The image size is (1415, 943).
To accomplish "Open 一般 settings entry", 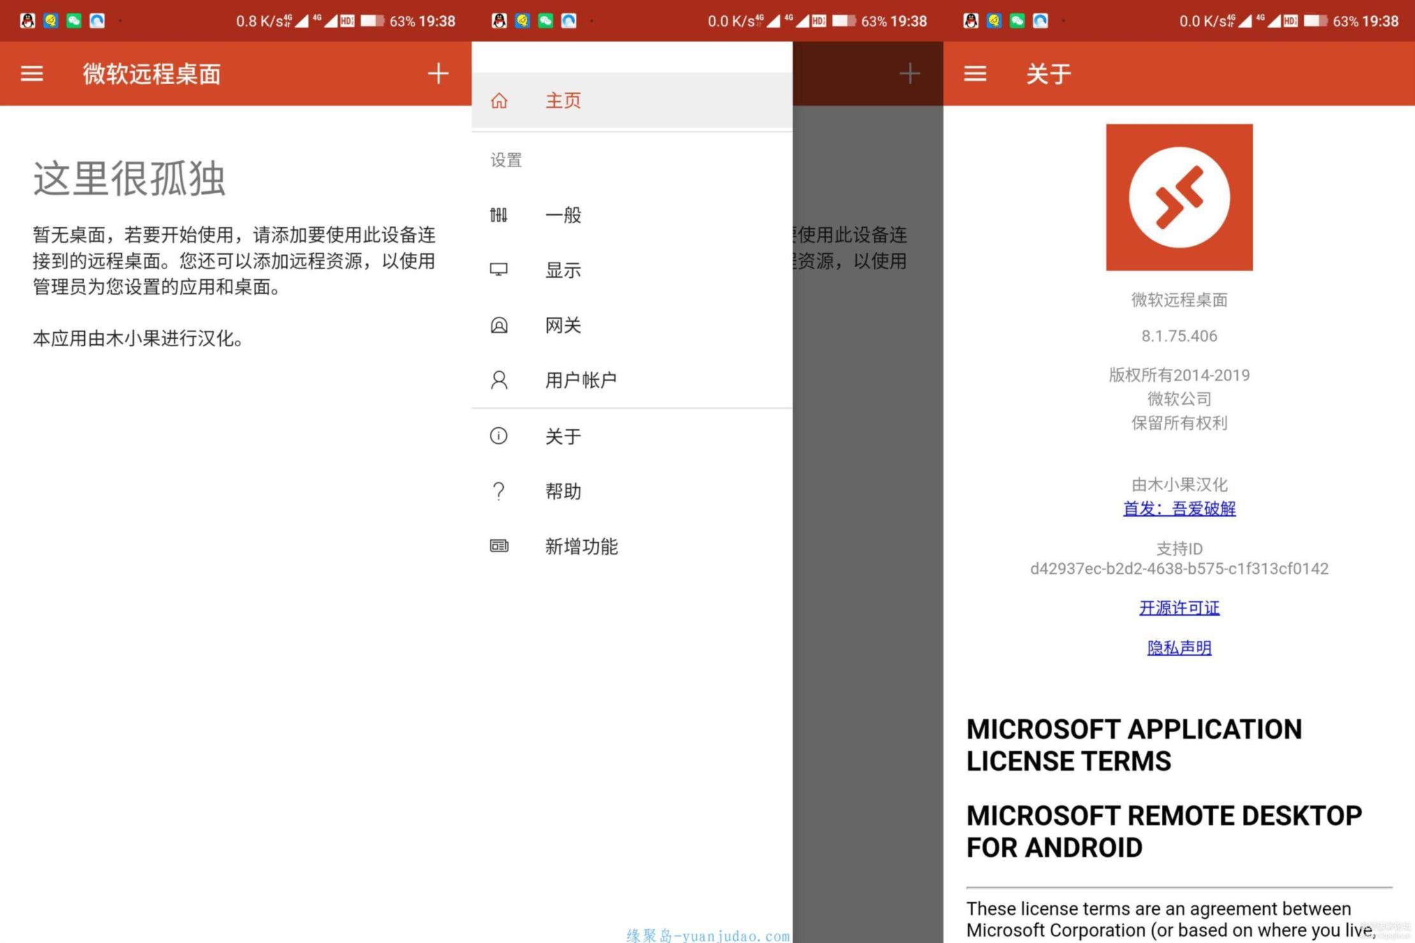I will [632, 215].
